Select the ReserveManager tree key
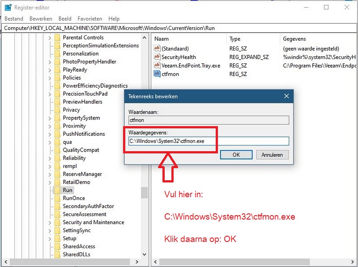 [x=82, y=174]
